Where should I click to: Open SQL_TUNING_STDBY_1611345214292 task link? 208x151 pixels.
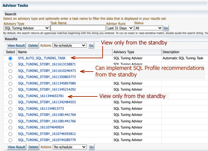coord(47,90)
